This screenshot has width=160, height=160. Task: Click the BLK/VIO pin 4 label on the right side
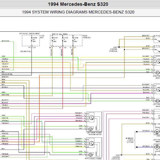pos(146,92)
